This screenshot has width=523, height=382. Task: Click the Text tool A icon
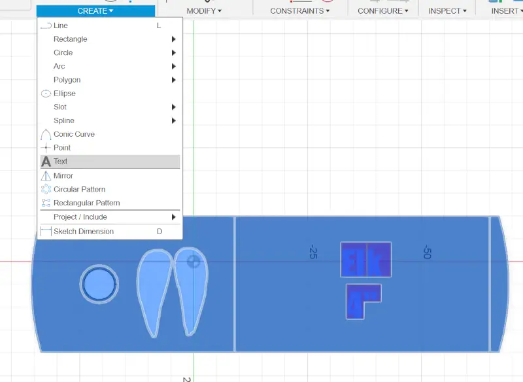(46, 162)
